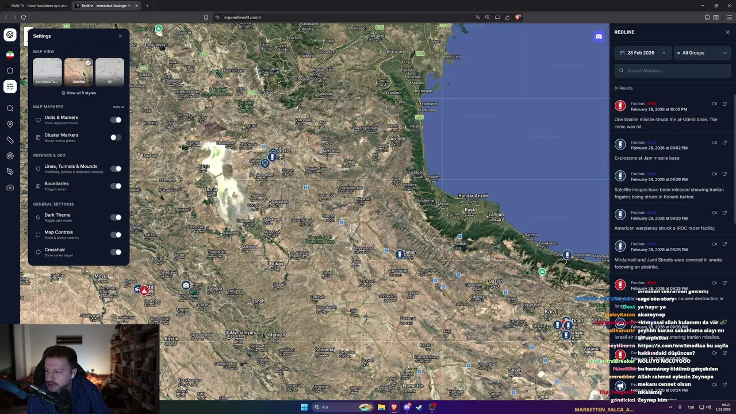The height and width of the screenshot is (414, 736).
Task: Open external link on al-Udeid base event
Action: (724, 104)
